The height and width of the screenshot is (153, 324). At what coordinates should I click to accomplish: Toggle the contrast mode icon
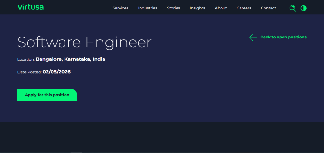(x=303, y=8)
